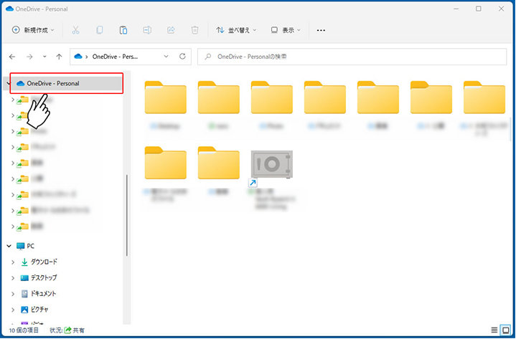Open the recent locations chevron
This screenshot has height=339, width=516.
[x=44, y=57]
